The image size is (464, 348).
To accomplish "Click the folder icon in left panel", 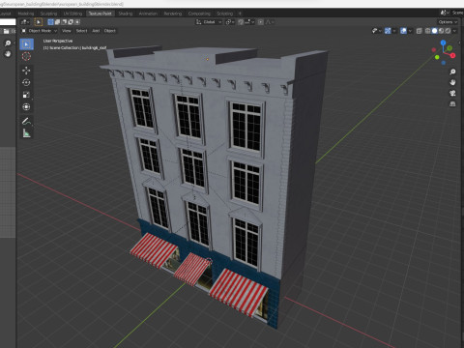I will click(7, 31).
